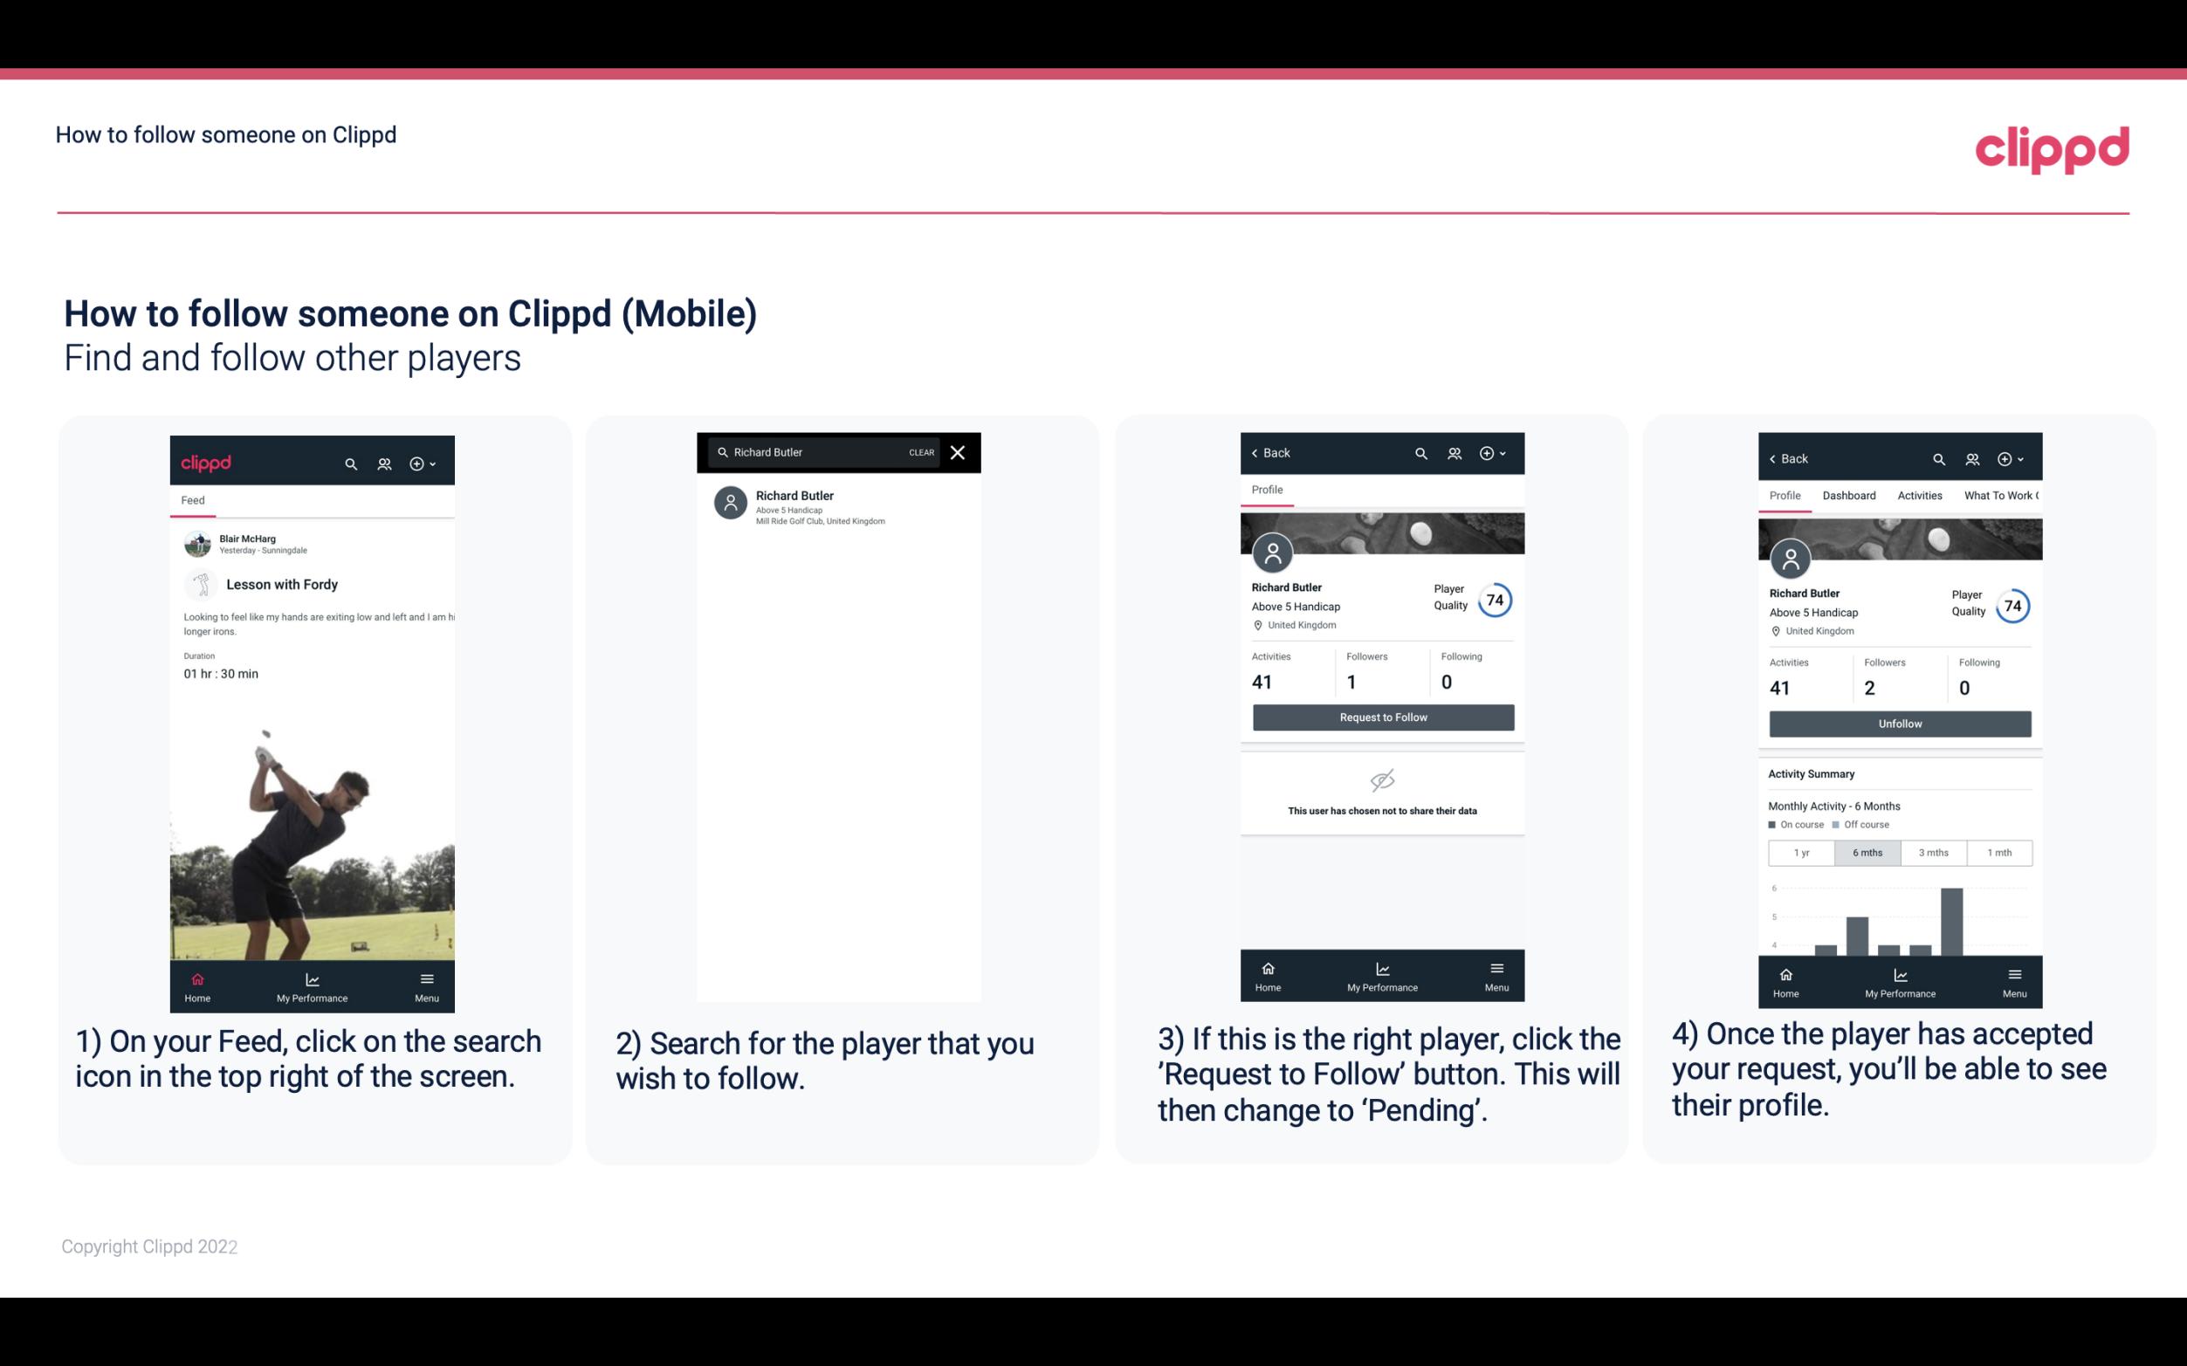Click the search icon on Feed screen
Image resolution: width=2187 pixels, height=1366 pixels.
pyautogui.click(x=351, y=463)
